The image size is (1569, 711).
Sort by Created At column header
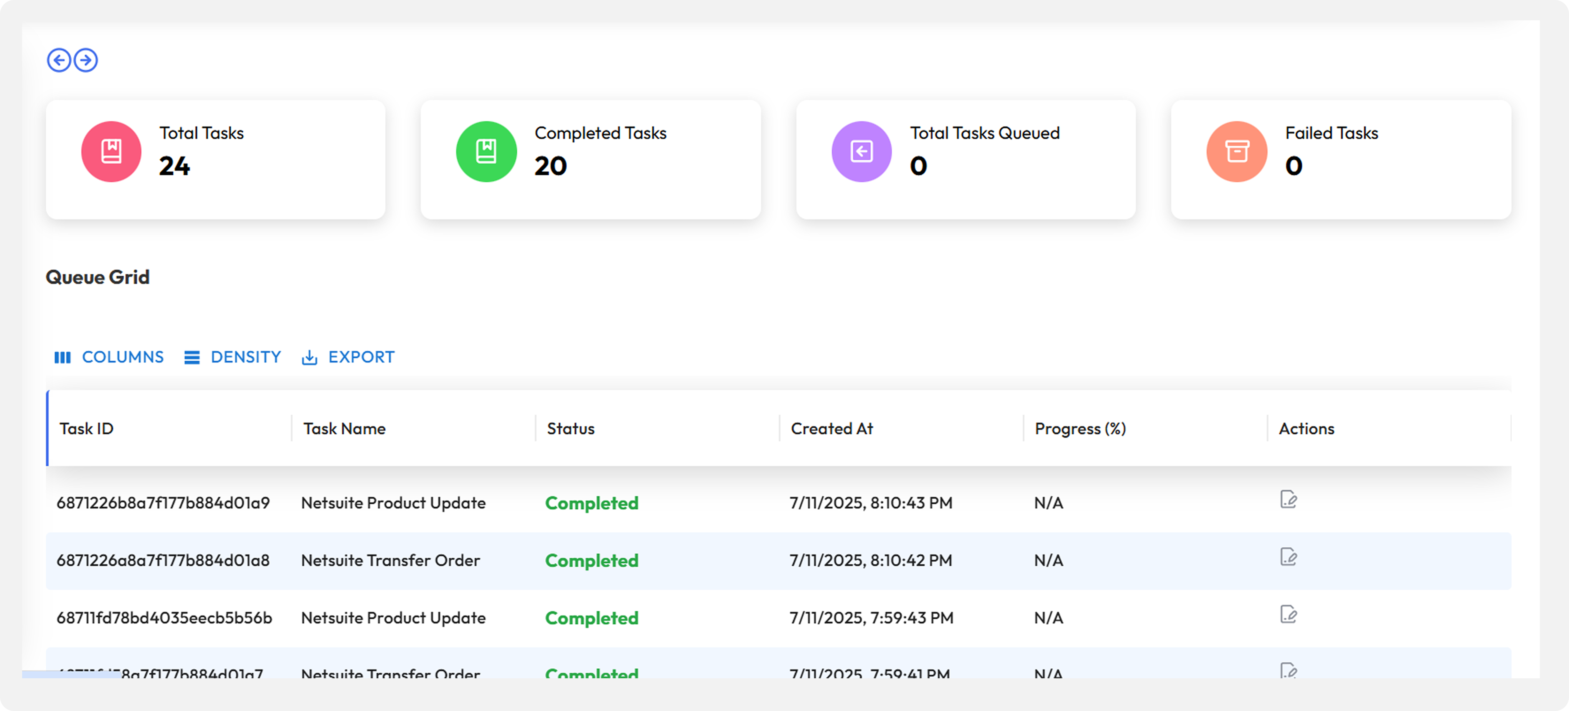point(831,429)
